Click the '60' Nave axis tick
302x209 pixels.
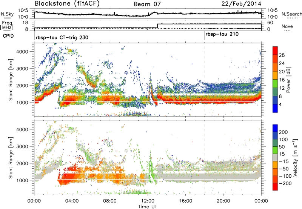270,23
